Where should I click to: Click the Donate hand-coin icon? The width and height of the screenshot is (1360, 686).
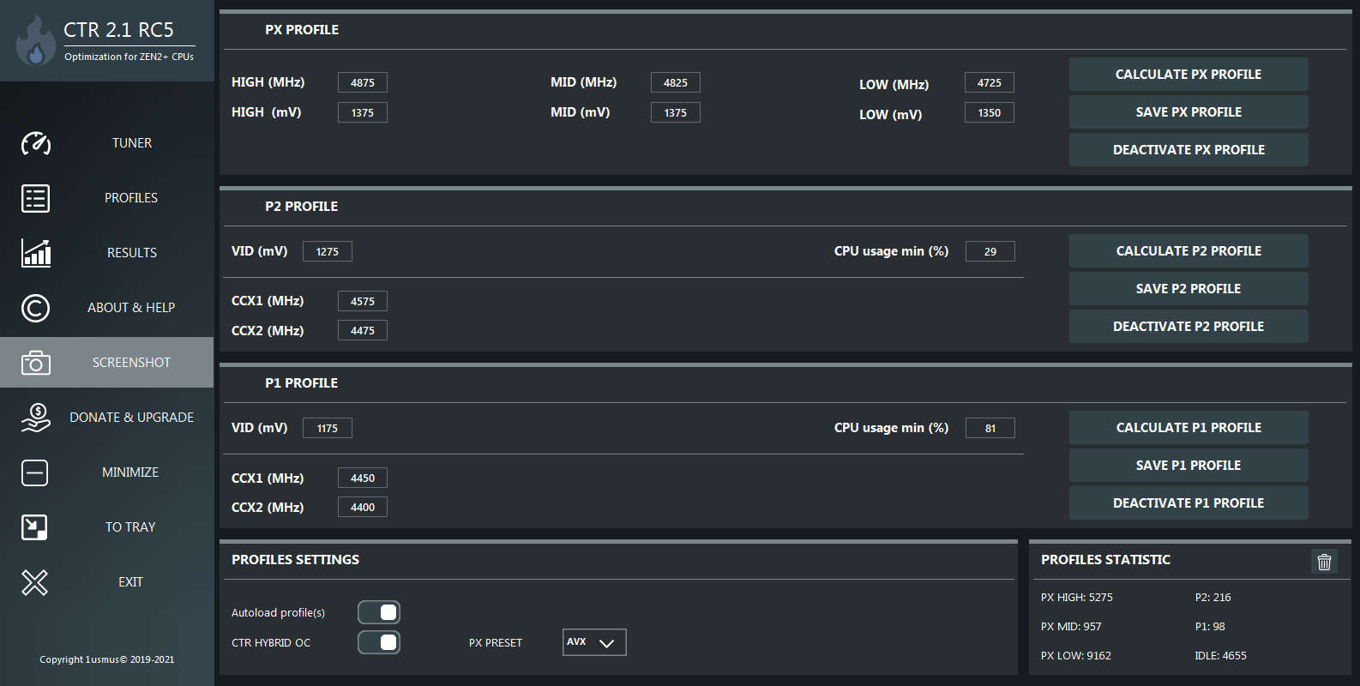tap(35, 418)
